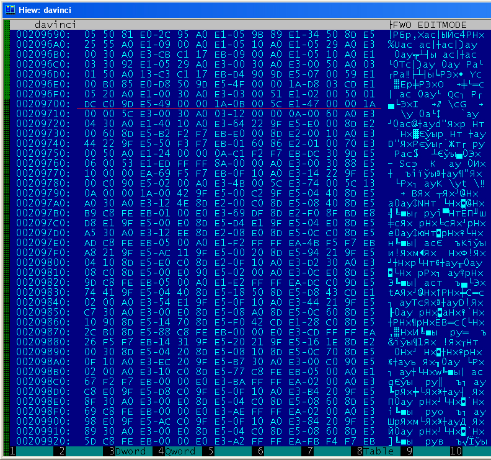The image size is (491, 460).
Task: Click first hex byte of row 002097A0
Action: click(x=91, y=202)
